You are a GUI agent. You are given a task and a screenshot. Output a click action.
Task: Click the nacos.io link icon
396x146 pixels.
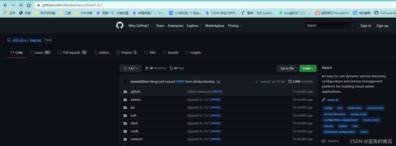(x=324, y=100)
